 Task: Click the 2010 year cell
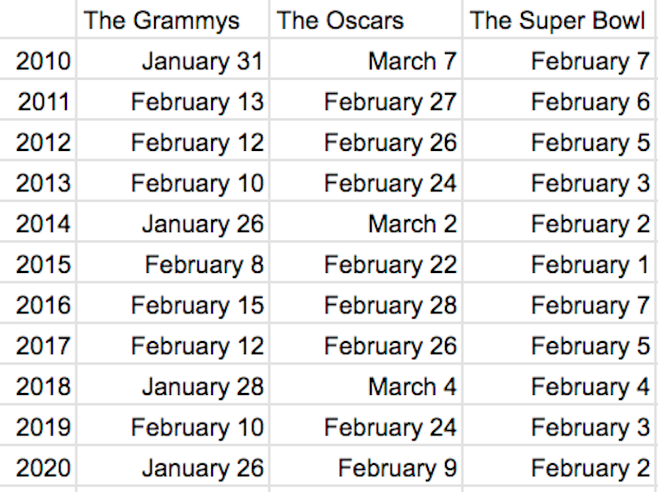click(43, 61)
